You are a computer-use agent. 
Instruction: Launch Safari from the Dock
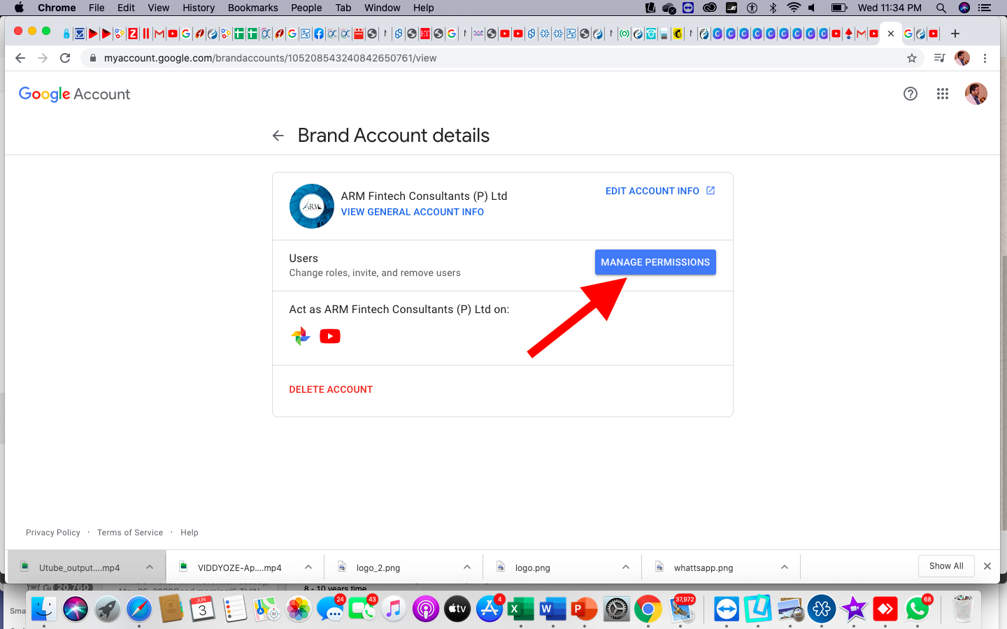coord(139,609)
